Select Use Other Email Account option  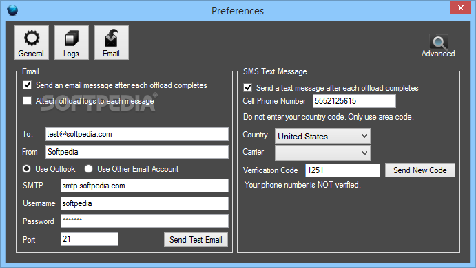pyautogui.click(x=88, y=169)
